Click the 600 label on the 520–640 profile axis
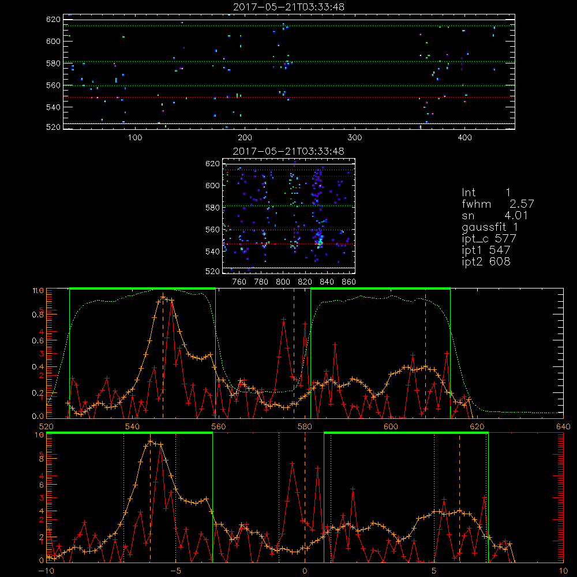The width and height of the screenshot is (577, 577). tap(391, 426)
